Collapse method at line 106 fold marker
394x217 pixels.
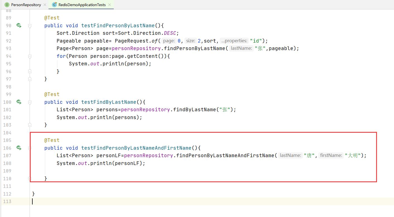point(30,148)
